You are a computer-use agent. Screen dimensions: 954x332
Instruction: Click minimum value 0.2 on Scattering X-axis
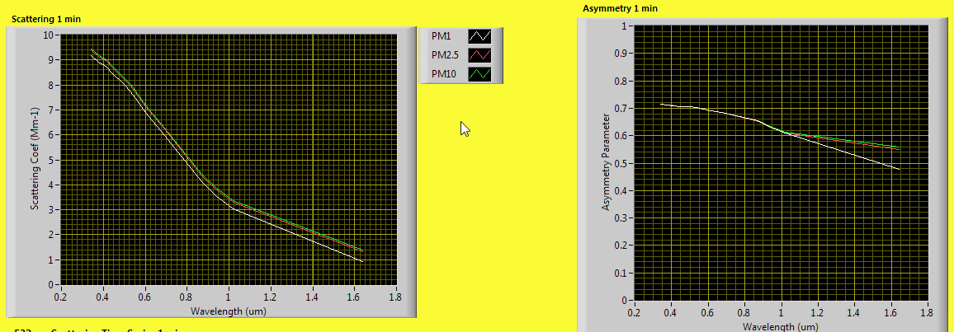60,297
